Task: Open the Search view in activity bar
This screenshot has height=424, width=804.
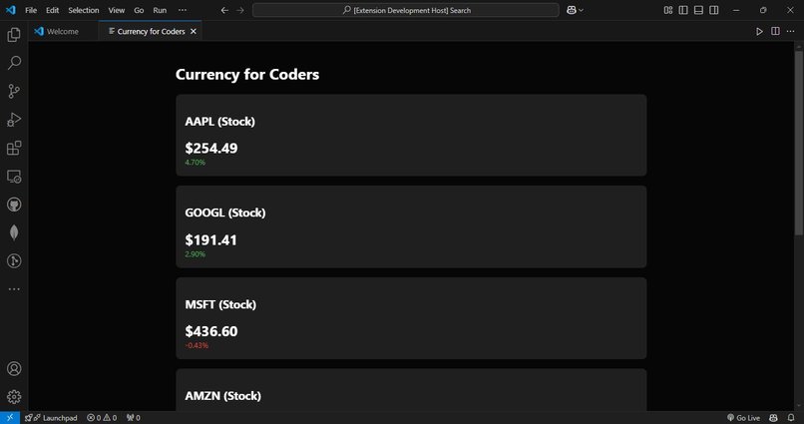Action: pos(14,63)
